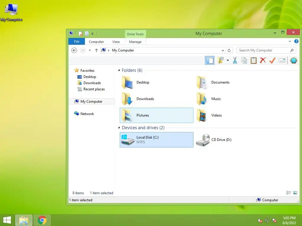Open Desktop under Favorites

tap(87, 77)
